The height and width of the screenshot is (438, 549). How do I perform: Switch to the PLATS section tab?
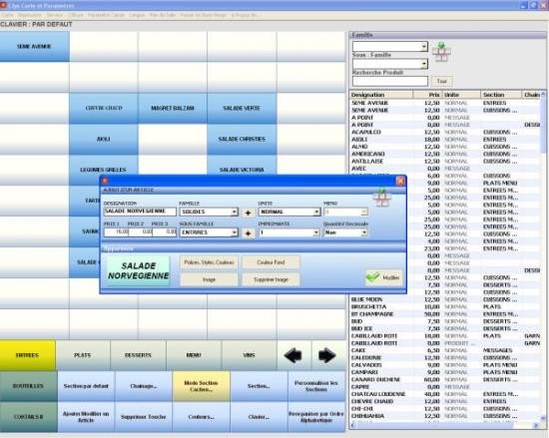tap(83, 355)
